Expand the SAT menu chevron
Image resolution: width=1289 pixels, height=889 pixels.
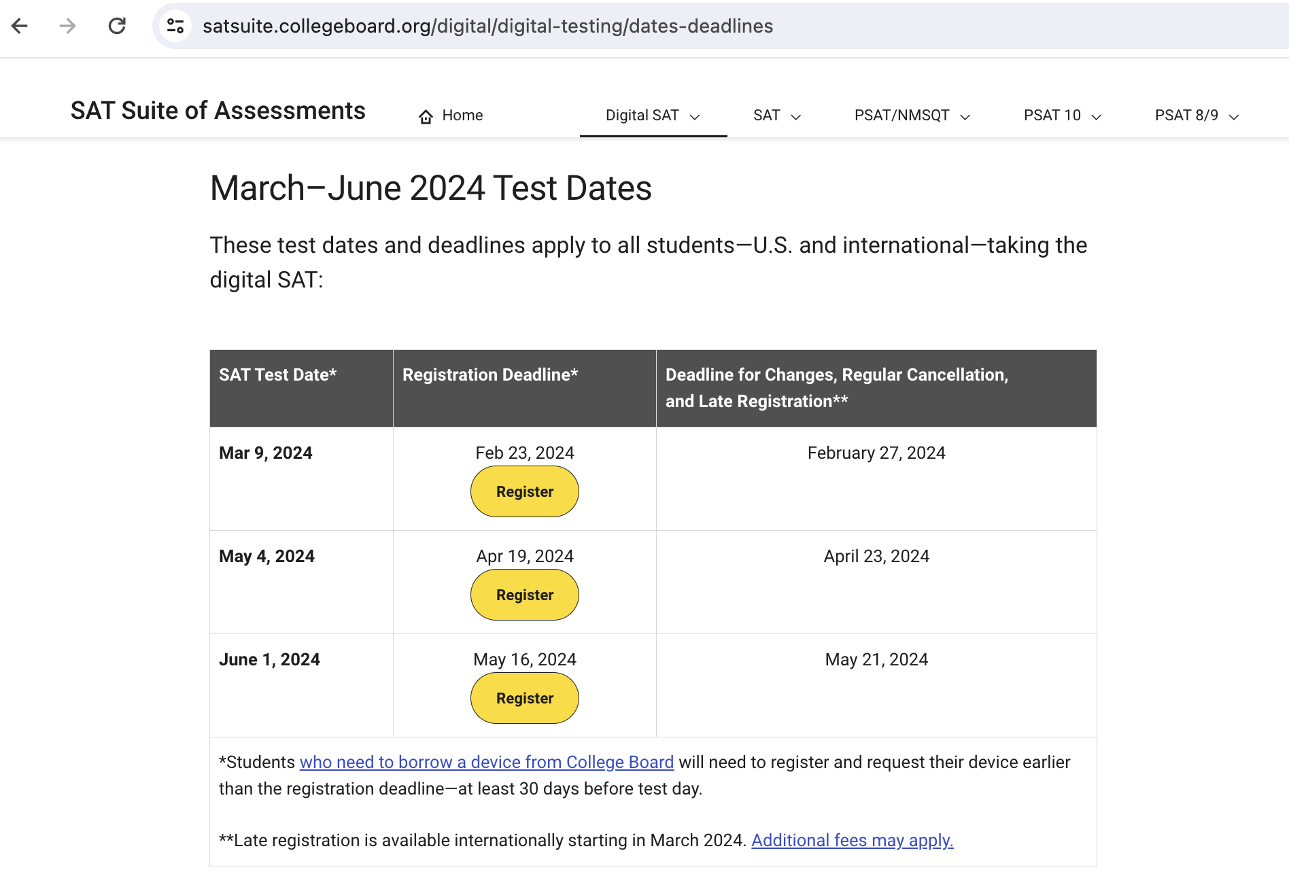[x=796, y=117]
